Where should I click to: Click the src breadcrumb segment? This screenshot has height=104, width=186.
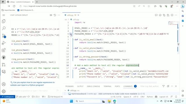coord(66,19)
